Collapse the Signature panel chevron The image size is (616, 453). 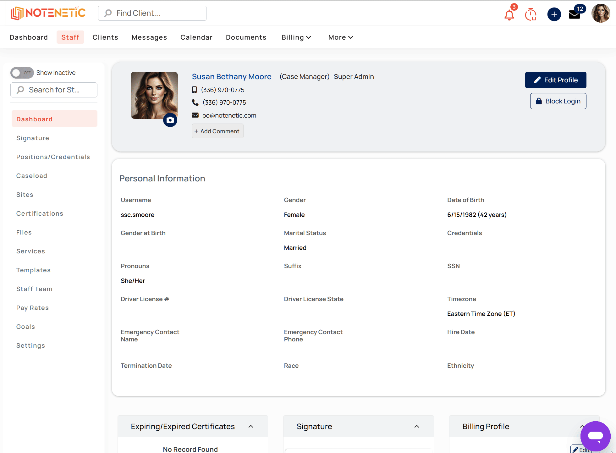click(x=417, y=427)
